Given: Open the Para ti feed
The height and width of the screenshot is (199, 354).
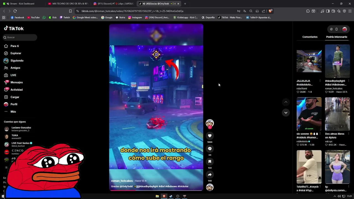Looking at the screenshot, I should pos(11,46).
